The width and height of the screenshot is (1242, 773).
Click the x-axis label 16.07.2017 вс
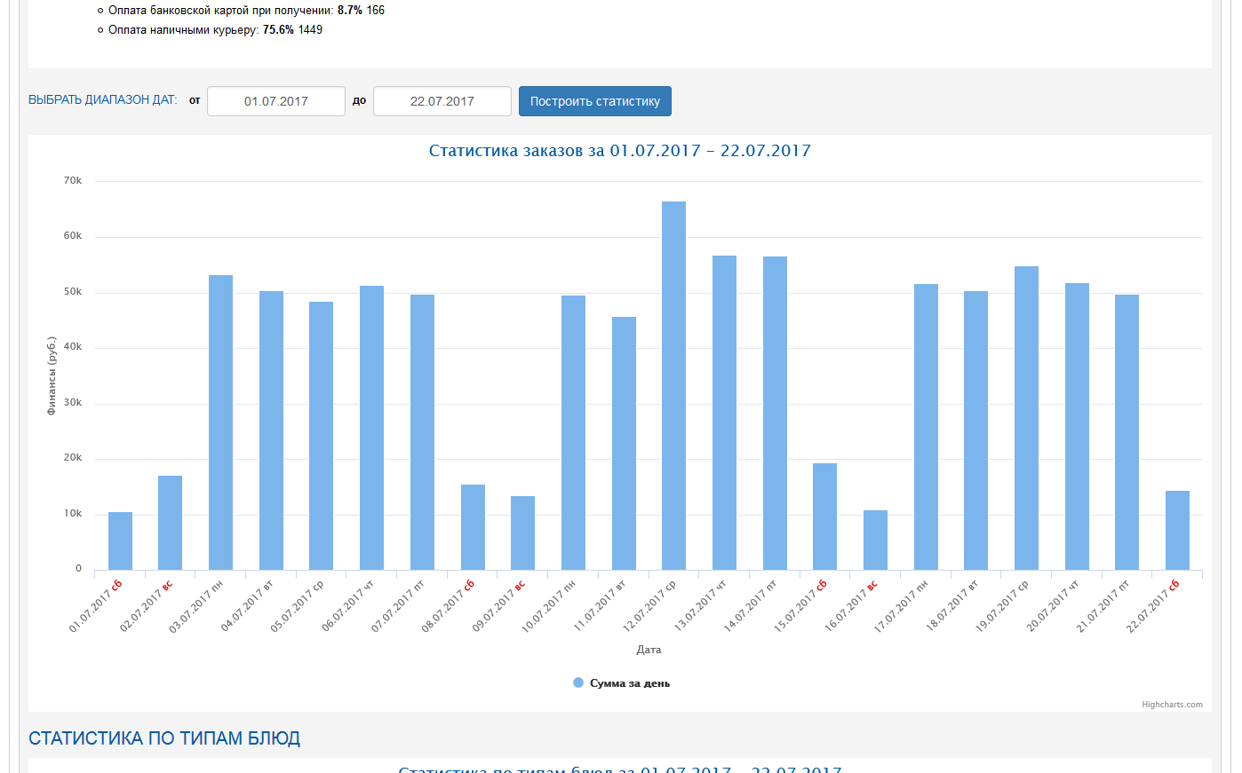(x=851, y=606)
